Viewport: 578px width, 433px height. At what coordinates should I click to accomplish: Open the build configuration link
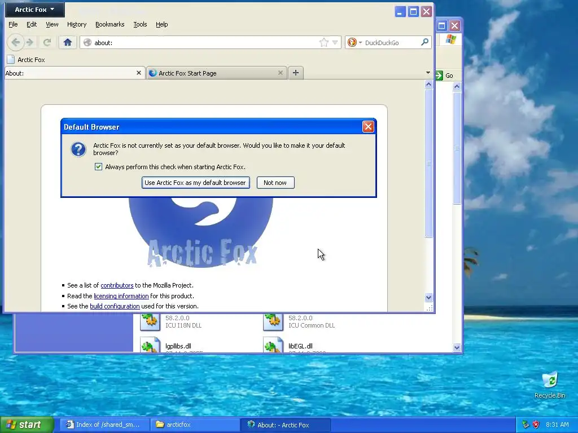pyautogui.click(x=115, y=306)
